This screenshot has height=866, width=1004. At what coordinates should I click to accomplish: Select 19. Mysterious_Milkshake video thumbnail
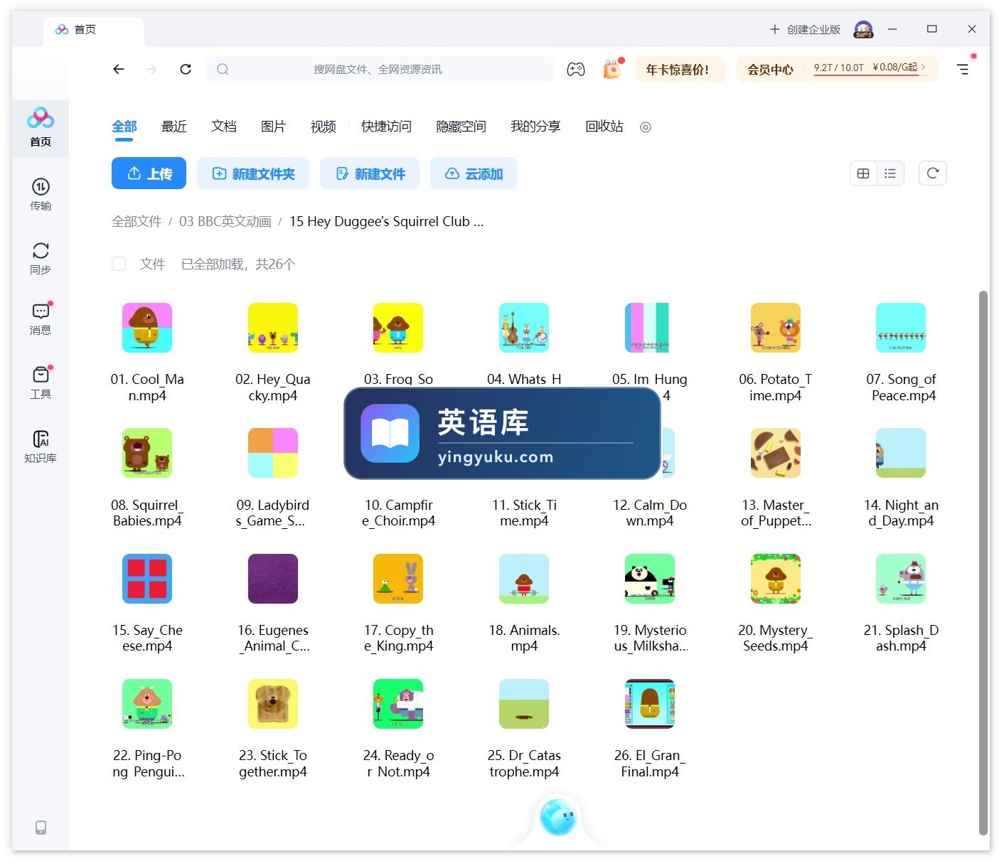(650, 579)
